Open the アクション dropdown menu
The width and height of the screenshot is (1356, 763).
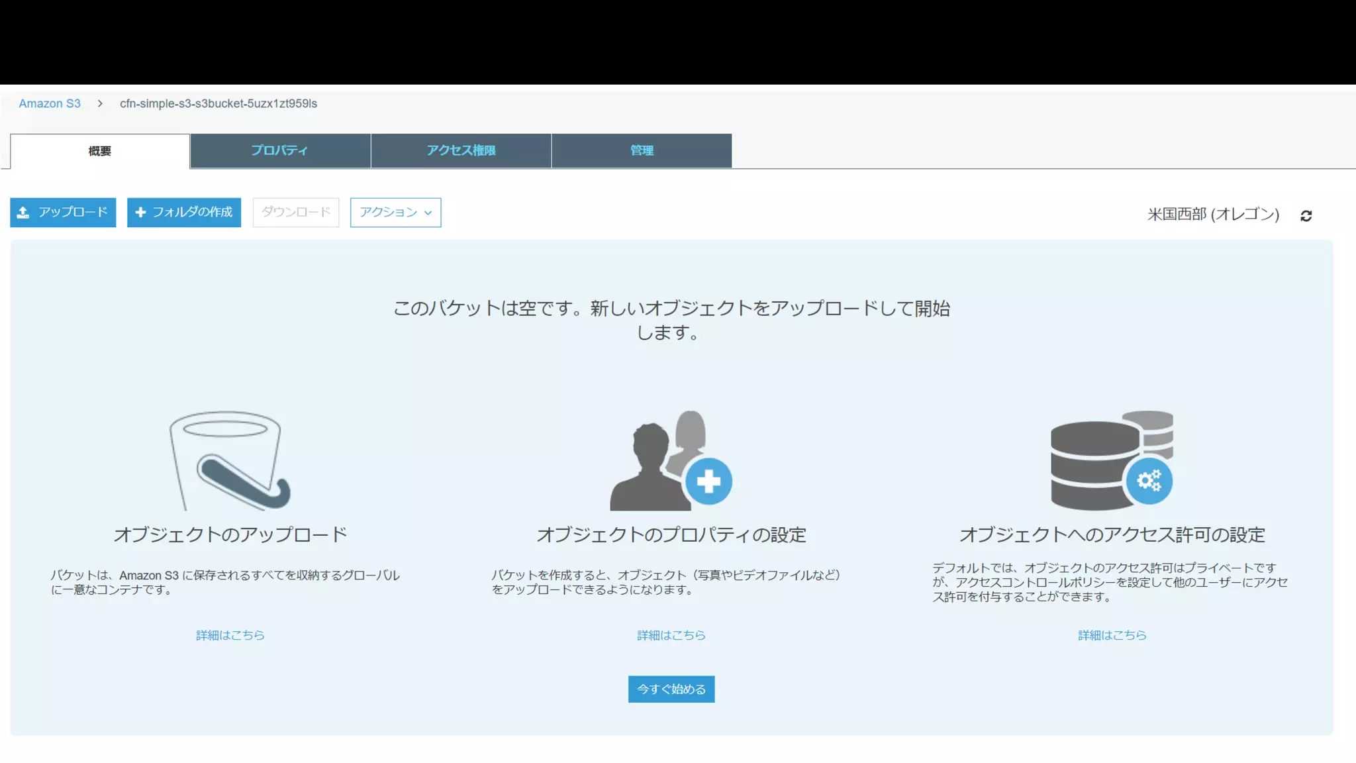(x=395, y=213)
